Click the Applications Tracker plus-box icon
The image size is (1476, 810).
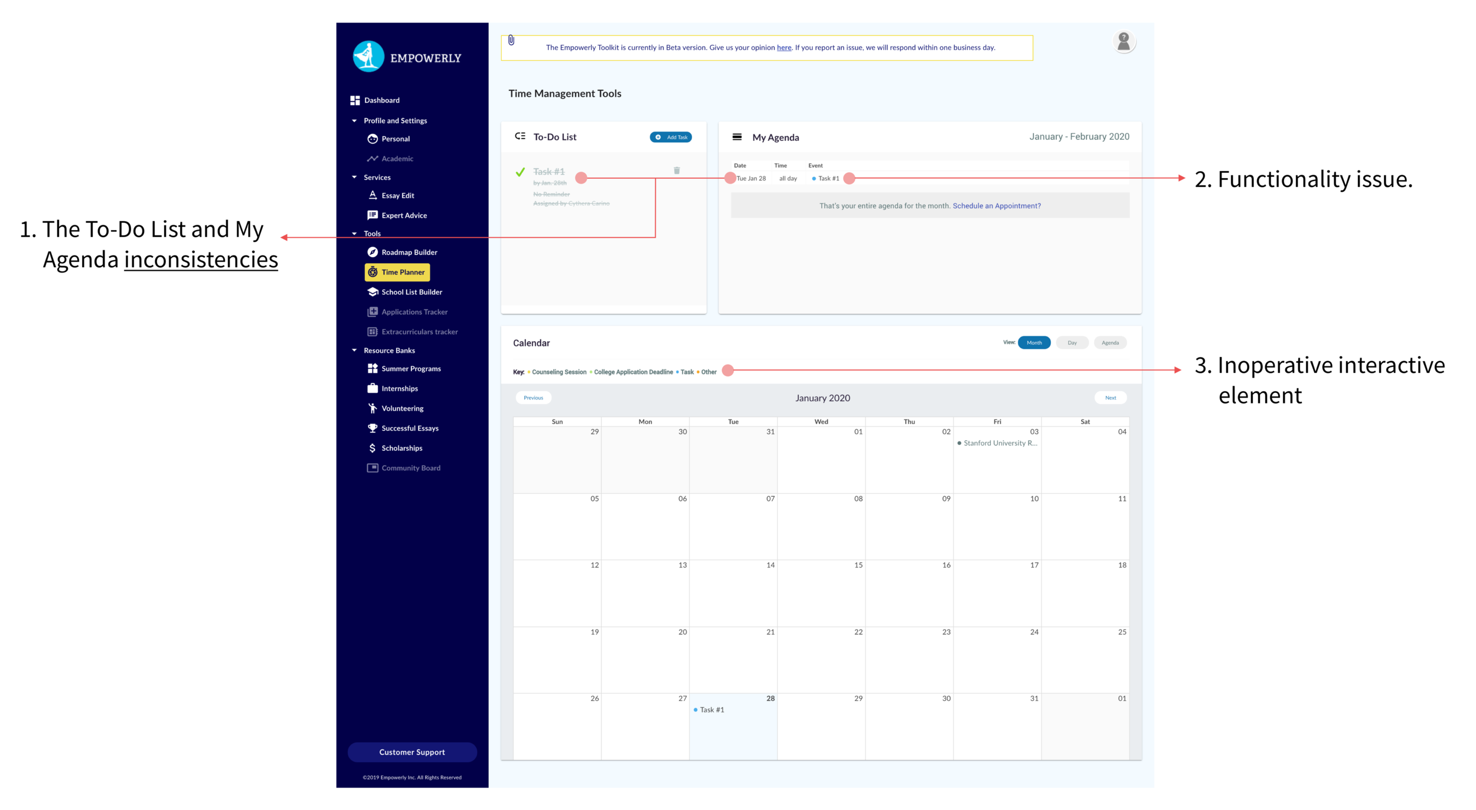click(x=373, y=311)
